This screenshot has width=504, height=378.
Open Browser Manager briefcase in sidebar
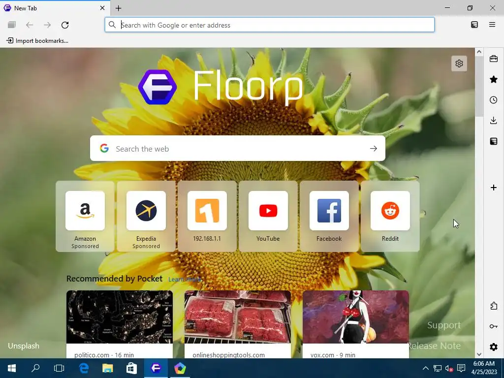click(494, 59)
